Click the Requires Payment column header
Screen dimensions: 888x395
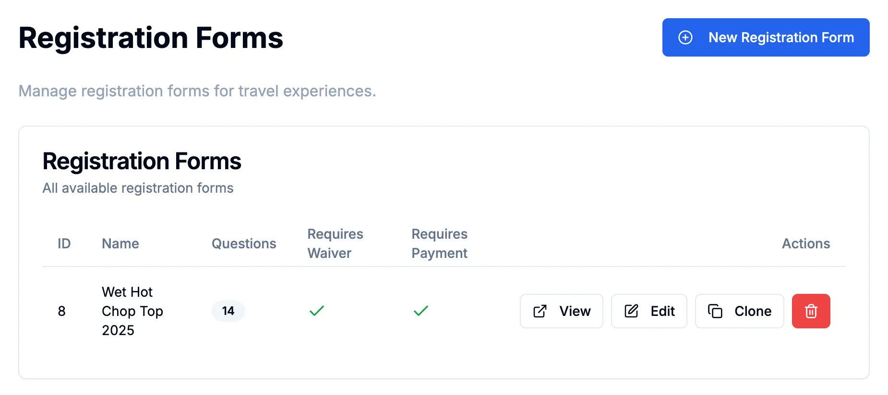(x=440, y=244)
